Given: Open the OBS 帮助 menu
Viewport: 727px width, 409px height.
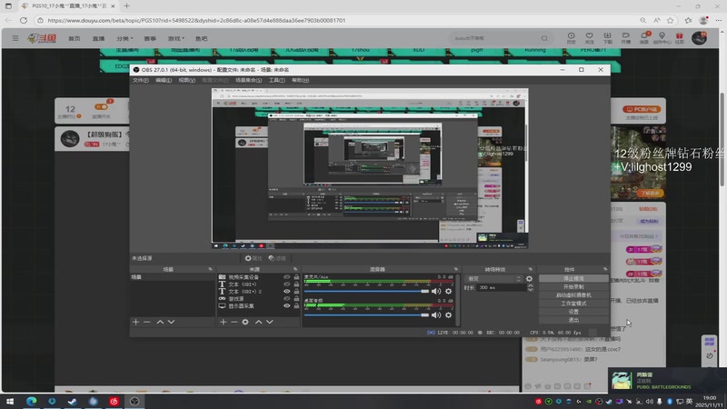Looking at the screenshot, I should click(x=300, y=80).
